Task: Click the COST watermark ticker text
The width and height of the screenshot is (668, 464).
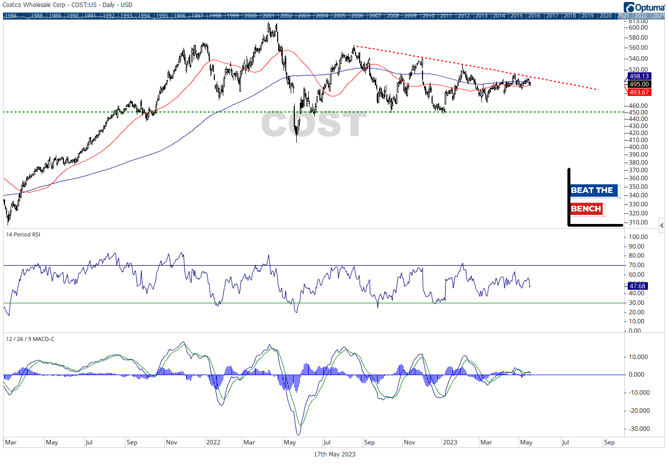Action: click(314, 125)
